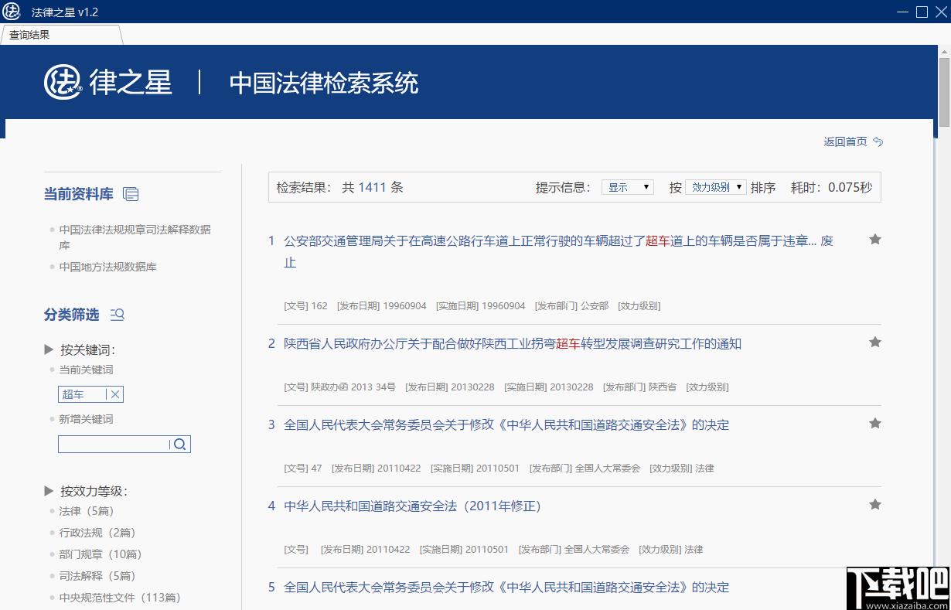Open 中华人民共和国道路交通安全法（2011年修正）

(413, 506)
